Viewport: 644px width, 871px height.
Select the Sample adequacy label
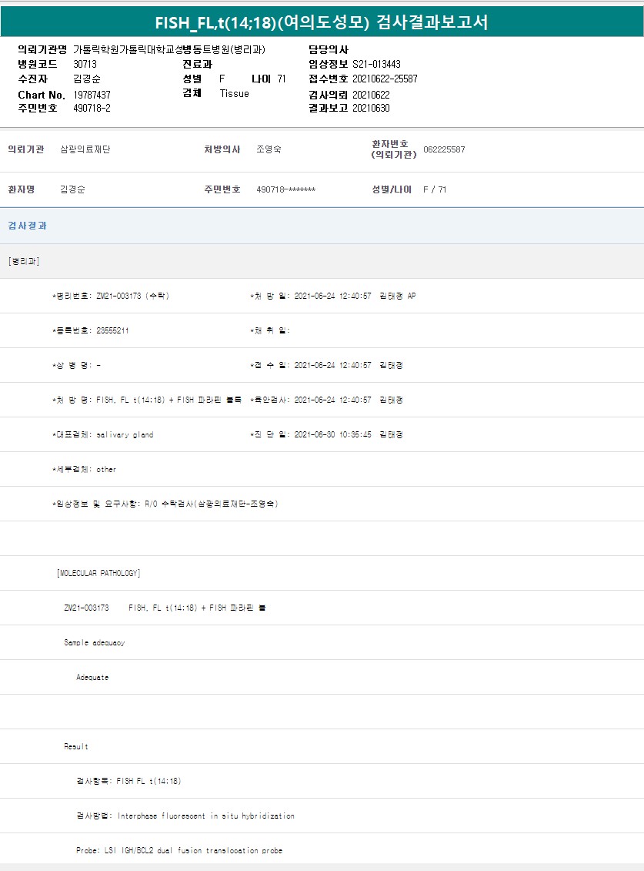(x=94, y=642)
